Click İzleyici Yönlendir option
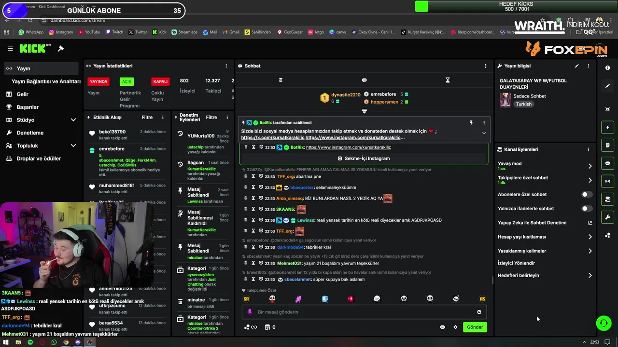Image resolution: width=618 pixels, height=347 pixels. (x=516, y=263)
